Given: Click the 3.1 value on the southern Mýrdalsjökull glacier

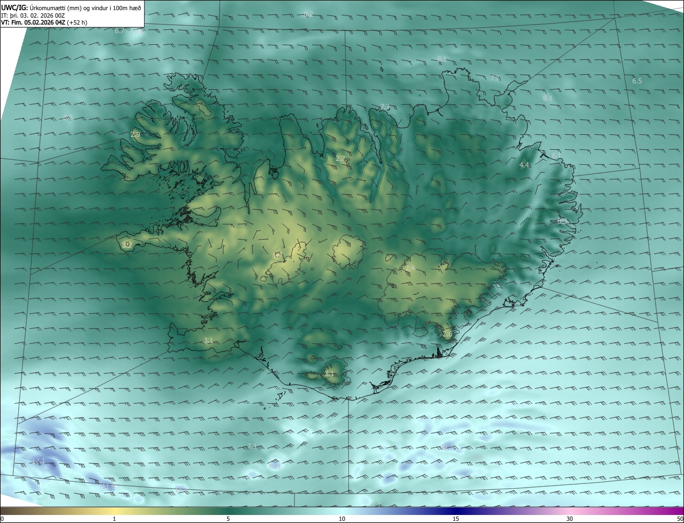Looking at the screenshot, I should click(329, 374).
